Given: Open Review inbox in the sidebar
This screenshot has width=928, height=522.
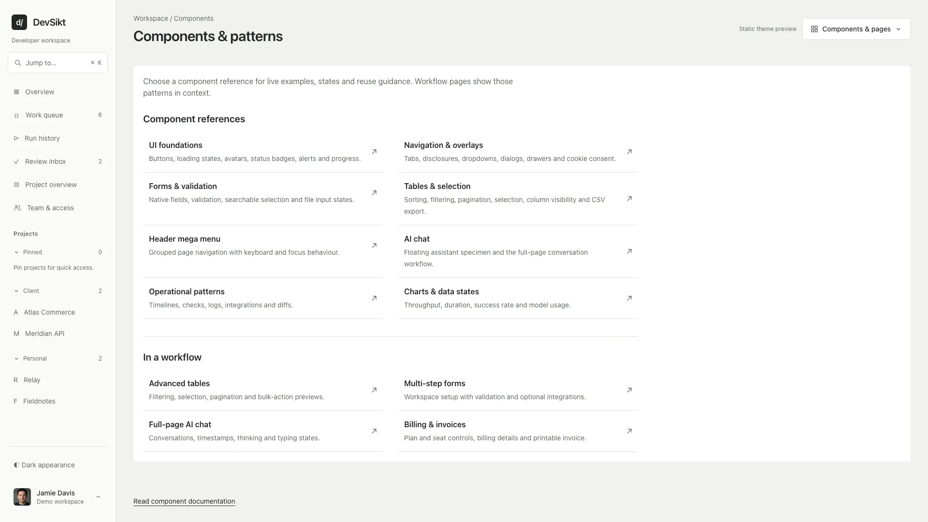Looking at the screenshot, I should [x=58, y=161].
